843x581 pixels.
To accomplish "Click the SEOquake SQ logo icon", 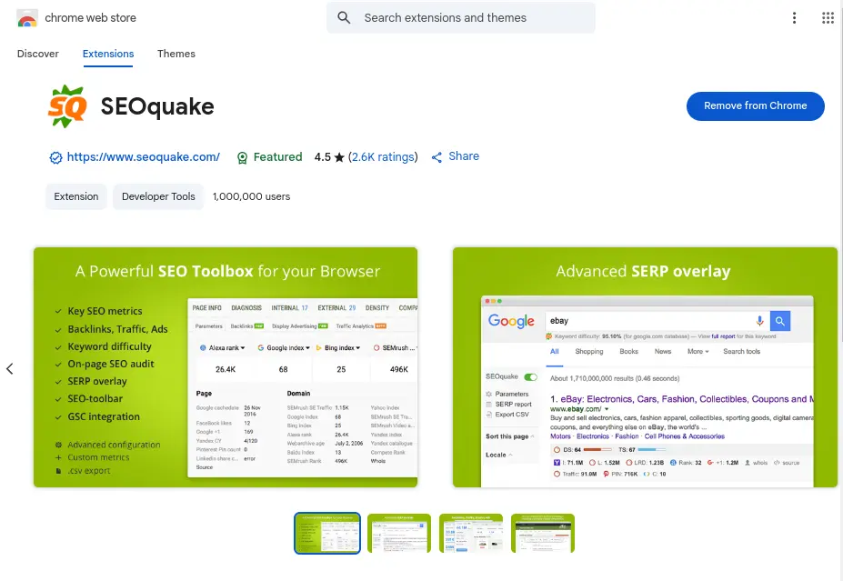I will pos(67,106).
